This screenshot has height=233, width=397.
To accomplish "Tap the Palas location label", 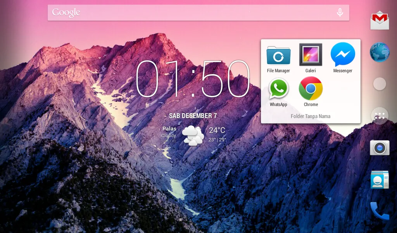I will point(169,129).
